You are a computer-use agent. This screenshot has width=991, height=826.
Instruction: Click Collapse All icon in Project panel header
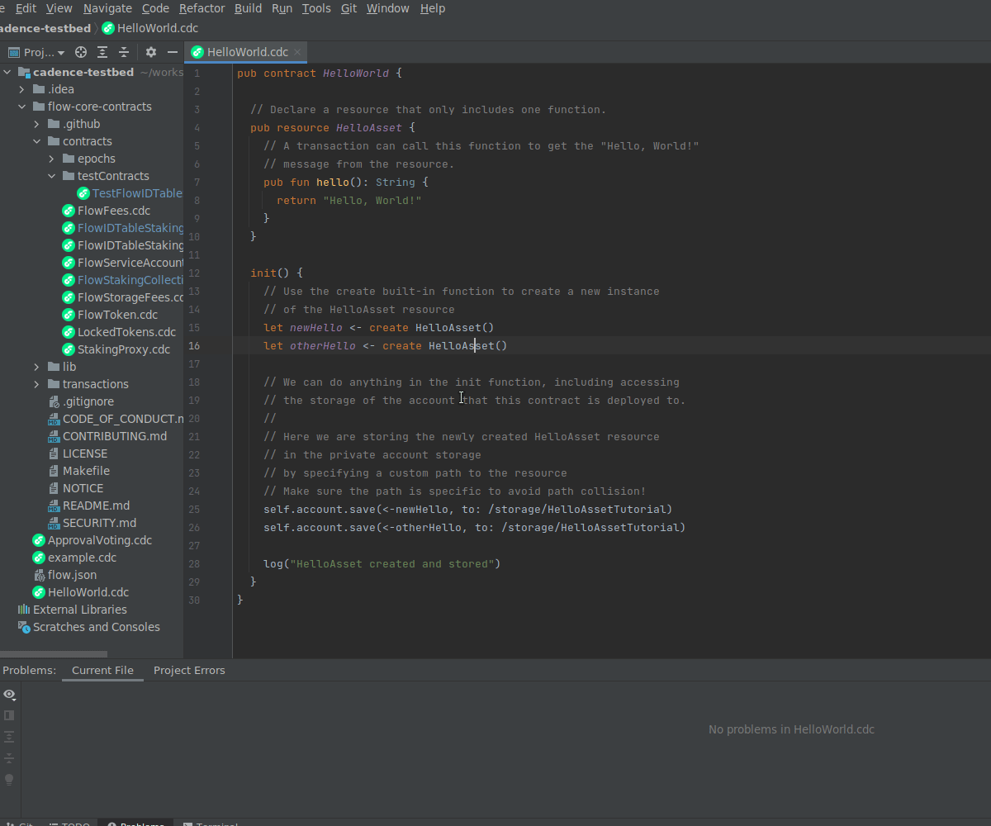124,52
